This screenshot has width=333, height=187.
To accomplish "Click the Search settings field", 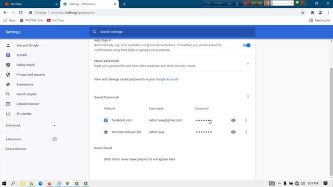I will [172, 32].
